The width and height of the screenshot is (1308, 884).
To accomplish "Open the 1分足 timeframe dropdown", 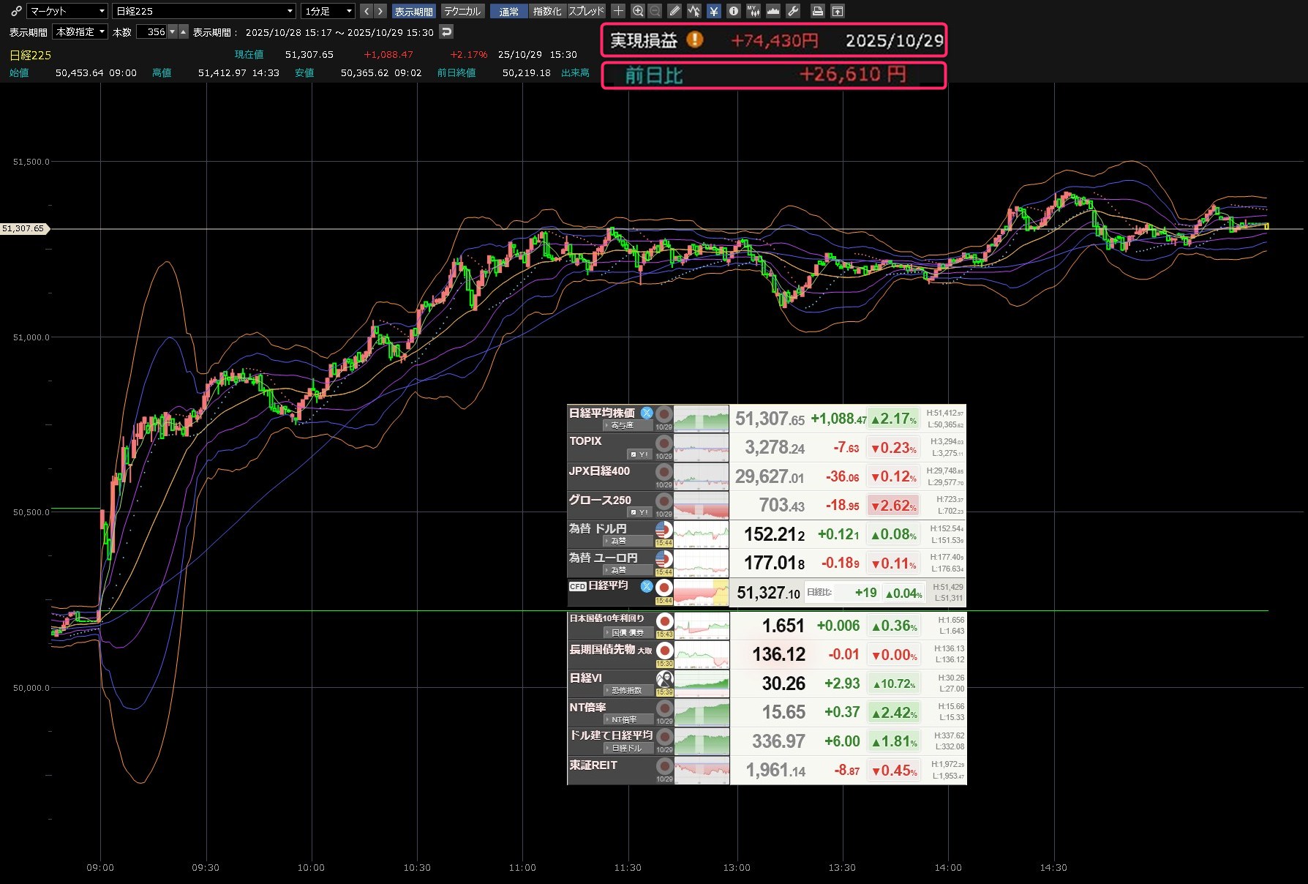I will click(x=328, y=11).
